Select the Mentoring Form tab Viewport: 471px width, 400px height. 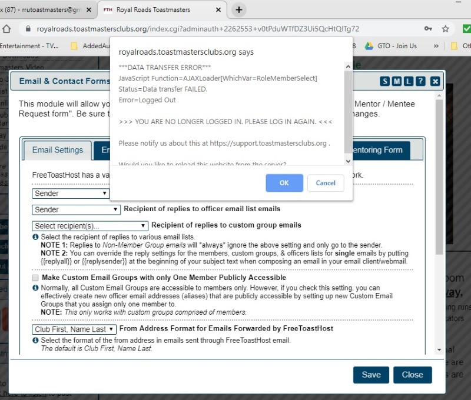tap(385, 150)
